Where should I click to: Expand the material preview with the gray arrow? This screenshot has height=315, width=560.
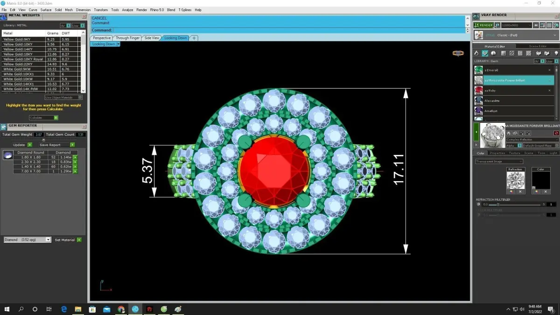(476, 145)
